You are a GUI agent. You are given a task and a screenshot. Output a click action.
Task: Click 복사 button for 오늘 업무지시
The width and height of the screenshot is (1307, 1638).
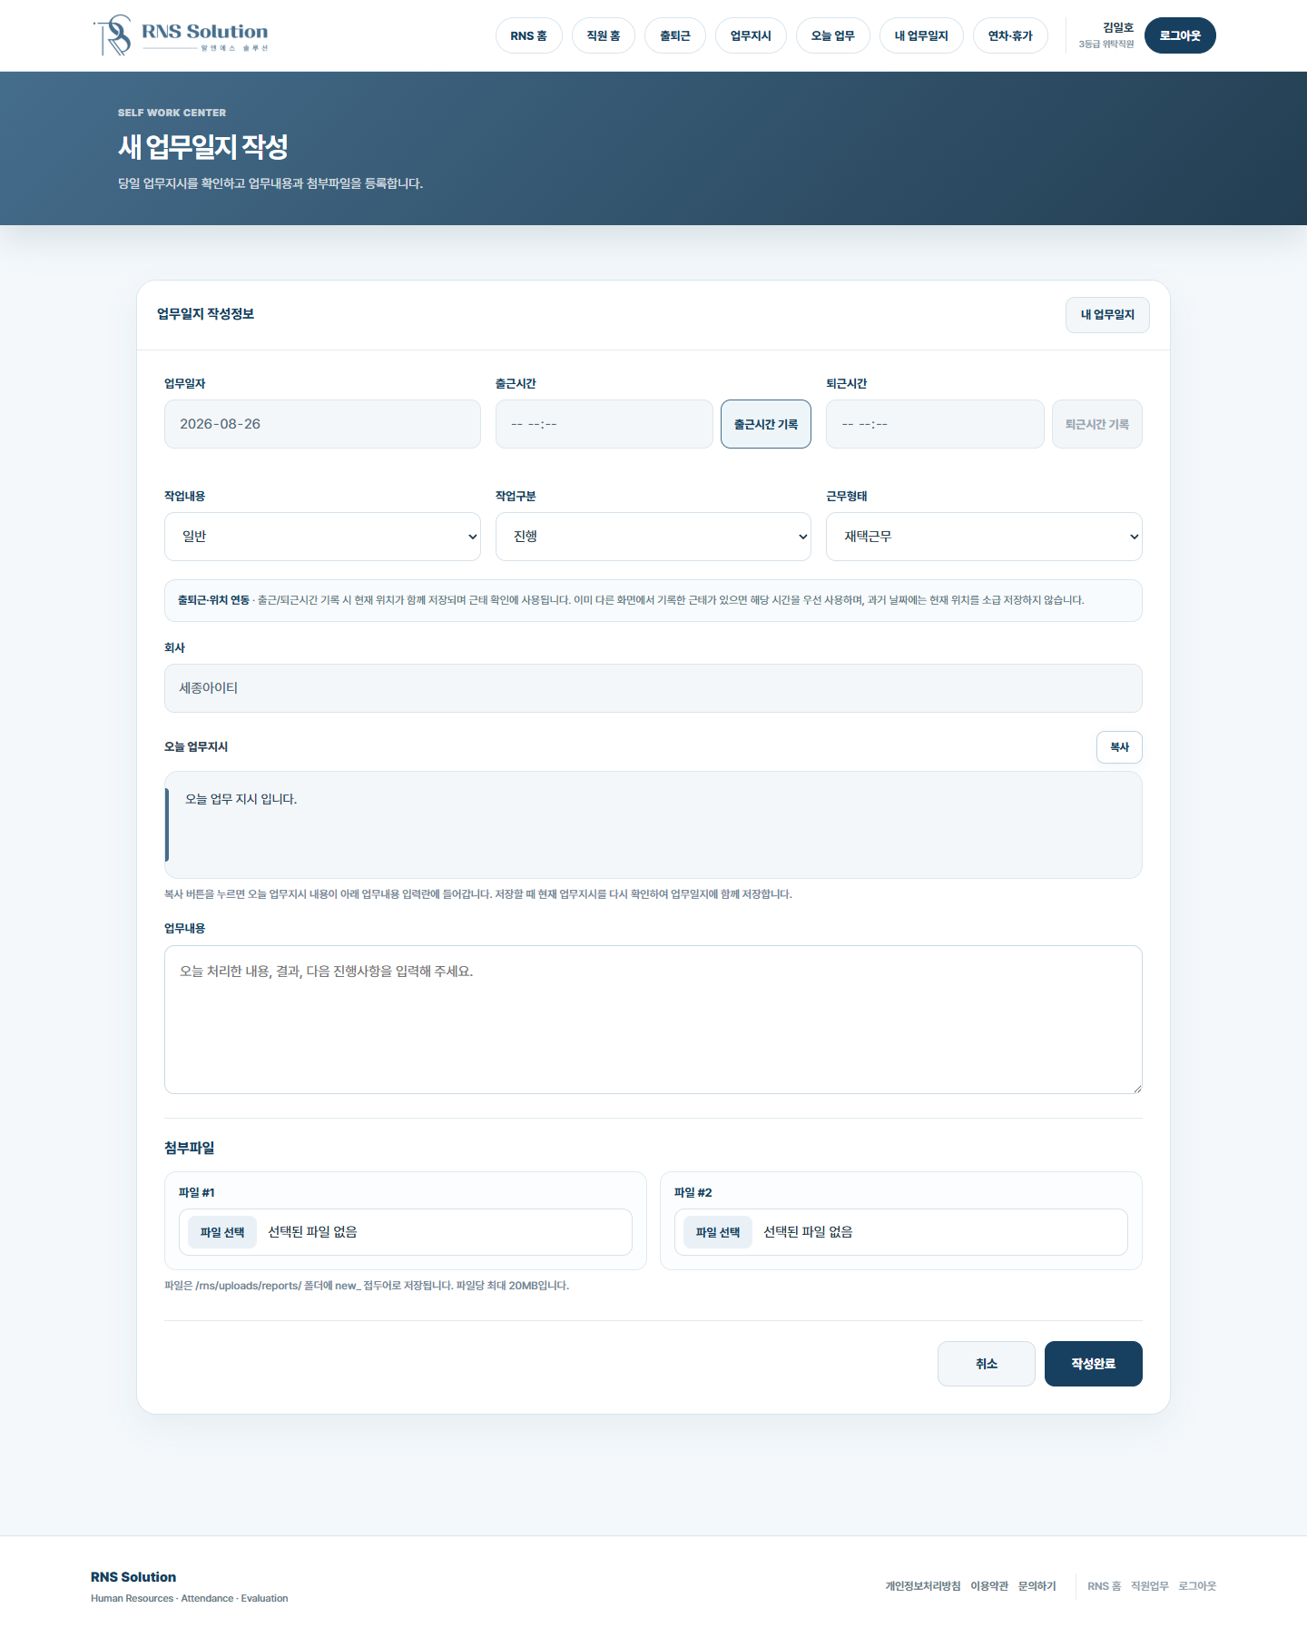point(1119,747)
